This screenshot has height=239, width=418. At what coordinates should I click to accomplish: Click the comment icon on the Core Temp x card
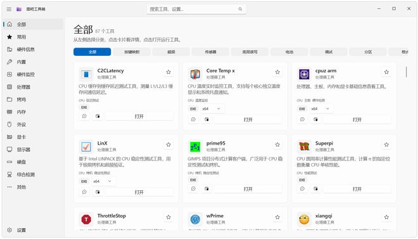click(x=194, y=119)
